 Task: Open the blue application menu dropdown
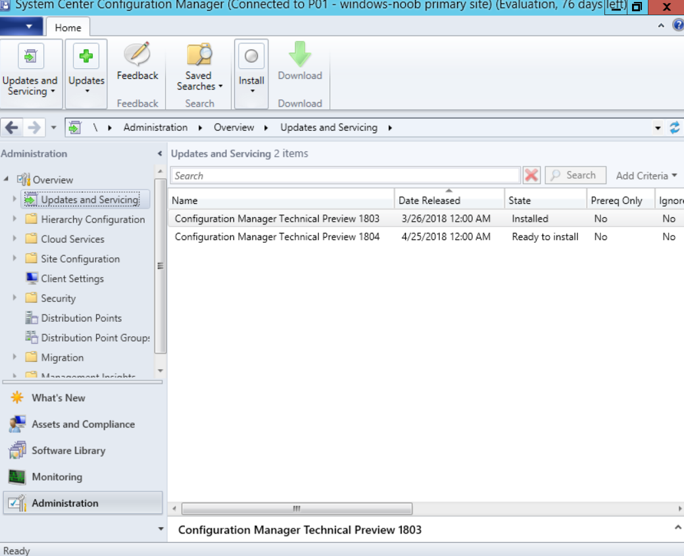pos(21,26)
